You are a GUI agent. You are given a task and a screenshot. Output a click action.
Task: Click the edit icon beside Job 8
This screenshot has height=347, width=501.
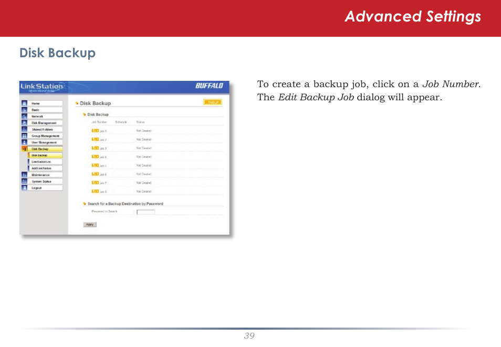pyautogui.click(x=95, y=191)
